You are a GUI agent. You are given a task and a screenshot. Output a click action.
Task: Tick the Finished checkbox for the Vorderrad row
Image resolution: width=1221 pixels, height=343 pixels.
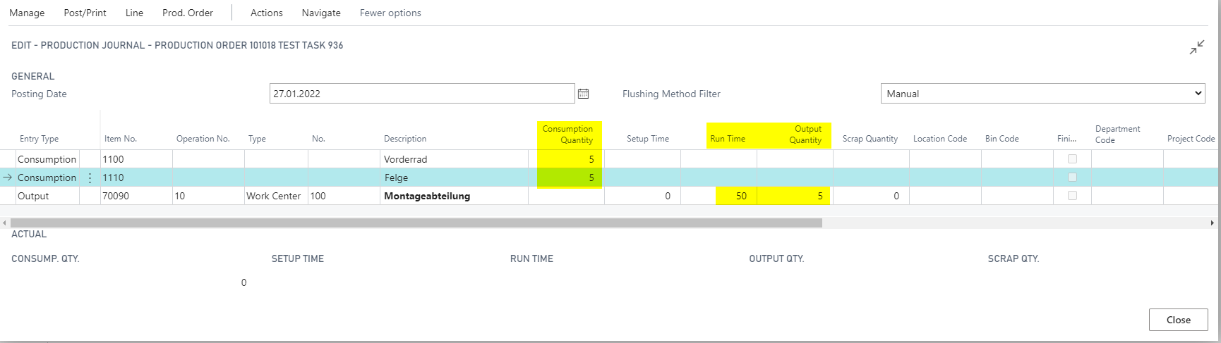tap(1072, 159)
